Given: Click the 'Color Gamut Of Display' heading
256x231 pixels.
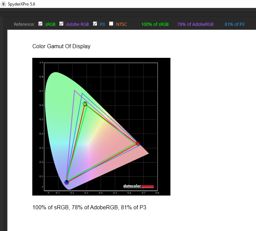Looking at the screenshot, I should pos(61,46).
